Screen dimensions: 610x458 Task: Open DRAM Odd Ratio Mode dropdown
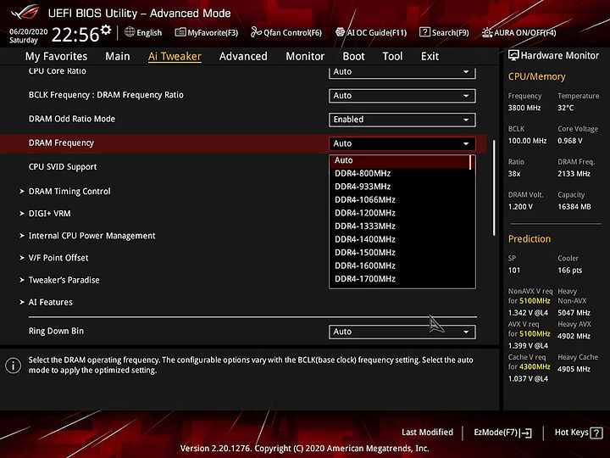[402, 120]
